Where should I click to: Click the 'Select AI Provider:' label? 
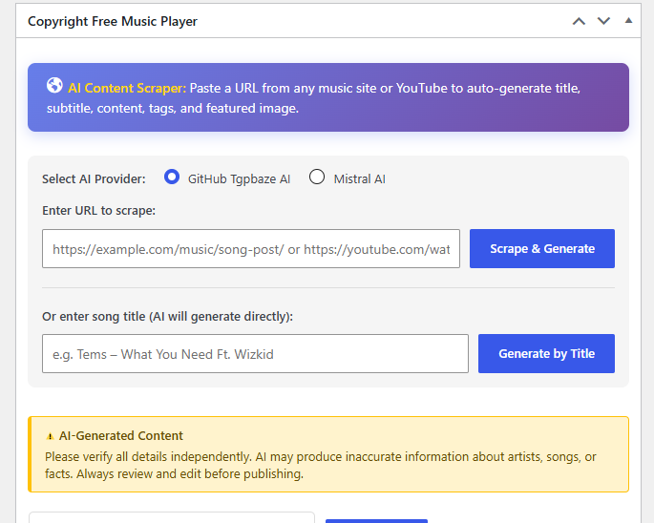point(94,178)
